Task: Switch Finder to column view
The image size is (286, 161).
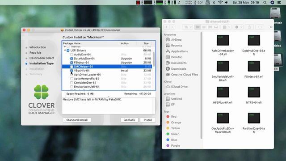Action: point(210,27)
